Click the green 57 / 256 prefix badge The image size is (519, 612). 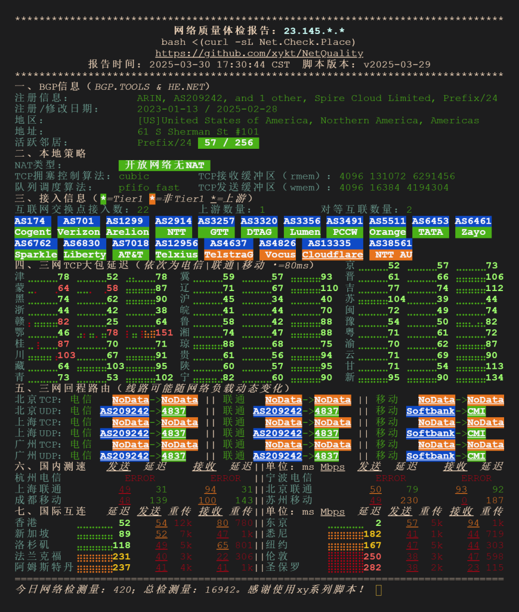(x=228, y=143)
